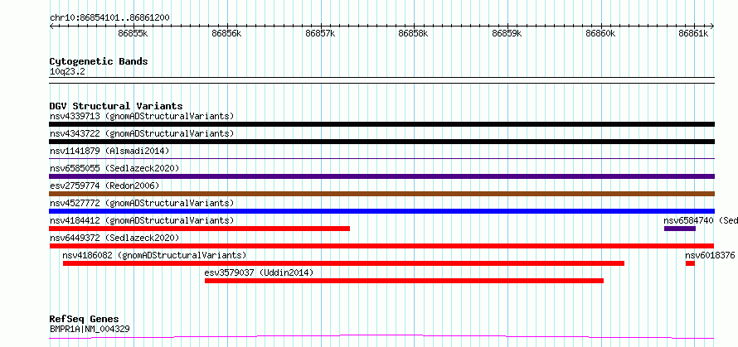Open variant label nsv4527772

click(x=142, y=203)
